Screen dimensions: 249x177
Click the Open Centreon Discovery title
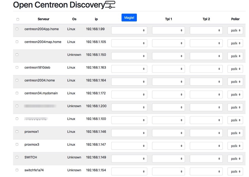point(59,5)
